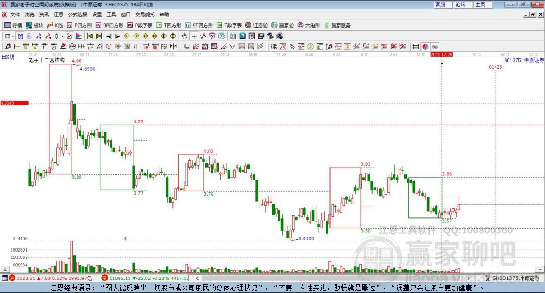Click the horizontal chart scrollbar track
This screenshot has width=545, height=293.
tap(333, 278)
